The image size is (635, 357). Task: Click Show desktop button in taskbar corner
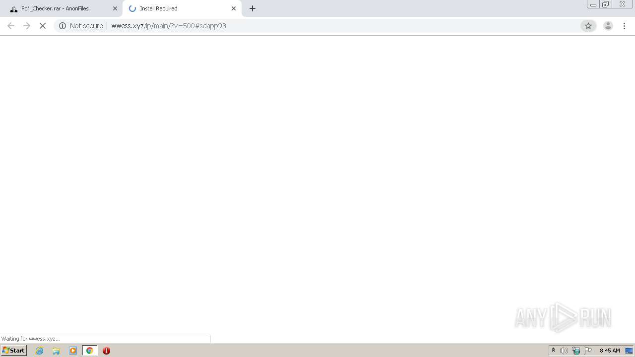click(x=629, y=351)
